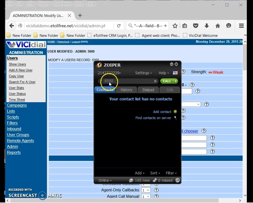Click the green CALL button

click(167, 81)
